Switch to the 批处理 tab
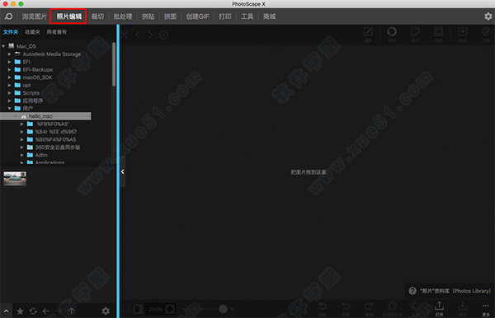This screenshot has width=495, height=318. tap(123, 16)
